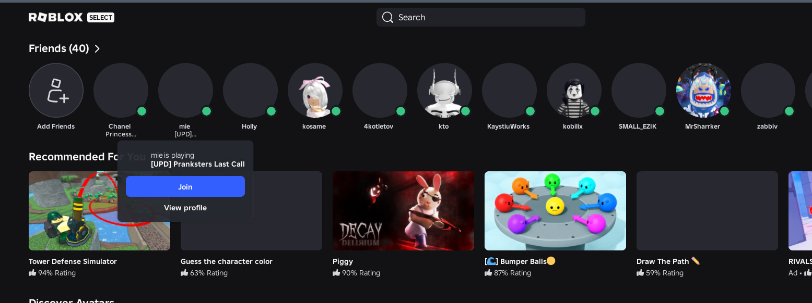Viewport: 812px width, 303px height.
Task: Click the 'kto' name label
Action: (x=443, y=127)
